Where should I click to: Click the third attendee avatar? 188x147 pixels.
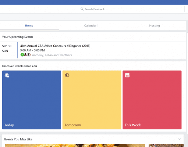[x=29, y=55]
